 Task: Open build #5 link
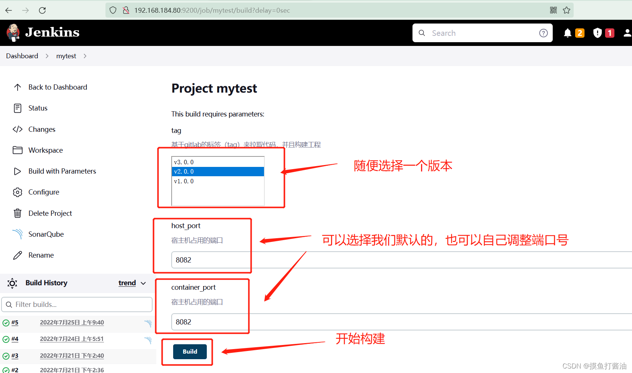click(15, 323)
